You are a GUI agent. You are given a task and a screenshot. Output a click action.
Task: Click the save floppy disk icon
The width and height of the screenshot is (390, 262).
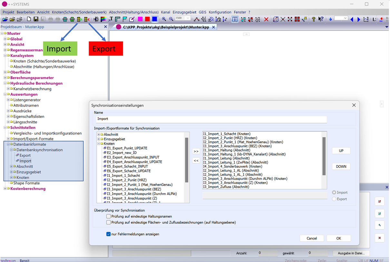click(36, 20)
